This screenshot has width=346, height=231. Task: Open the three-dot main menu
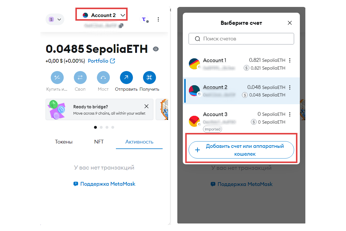pyautogui.click(x=158, y=19)
